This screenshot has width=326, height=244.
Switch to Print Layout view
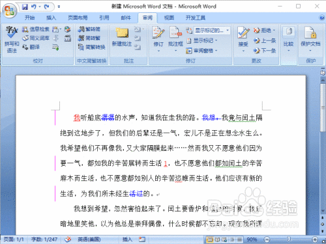[210, 239]
